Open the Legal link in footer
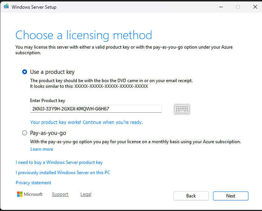The image size is (262, 211). (86, 194)
